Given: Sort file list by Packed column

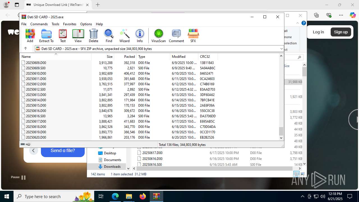Looking at the screenshot, I should click(125, 56).
